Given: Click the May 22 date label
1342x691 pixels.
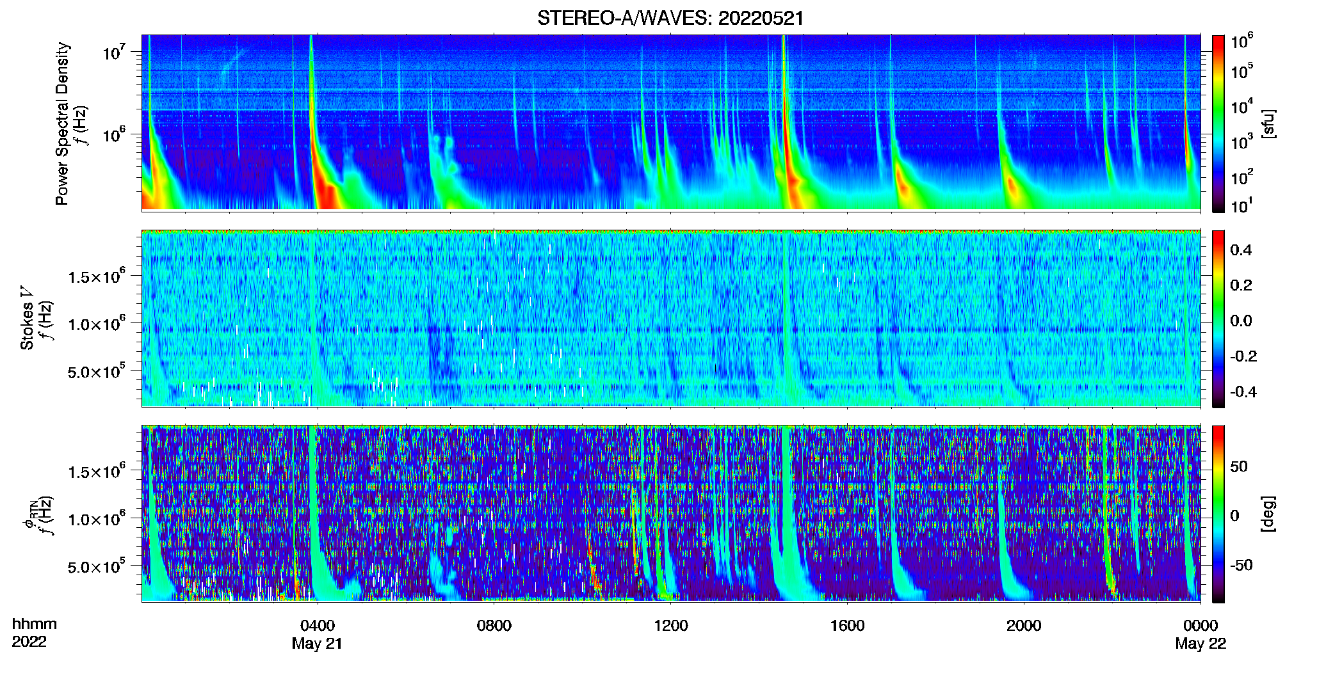Looking at the screenshot, I should click(1201, 644).
